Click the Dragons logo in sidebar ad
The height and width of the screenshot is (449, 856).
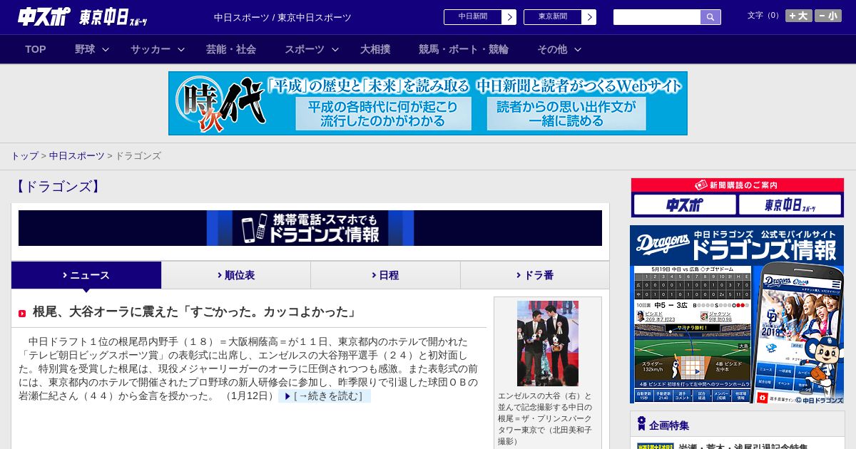click(661, 244)
